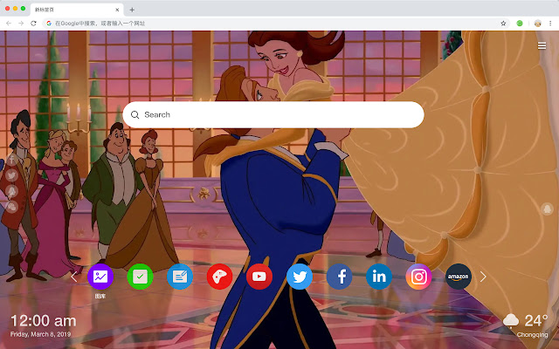Open the weather widget showing 24°
This screenshot has height=349, width=559.
pyautogui.click(x=526, y=325)
